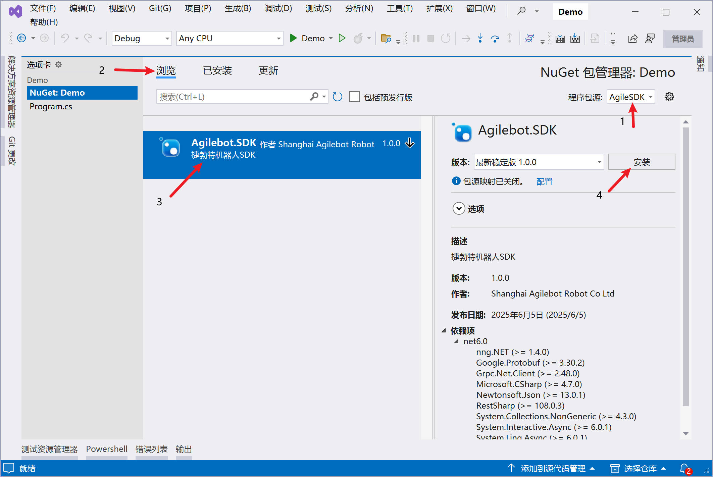Click the stop debugging square icon
This screenshot has height=477, width=713.
point(431,38)
